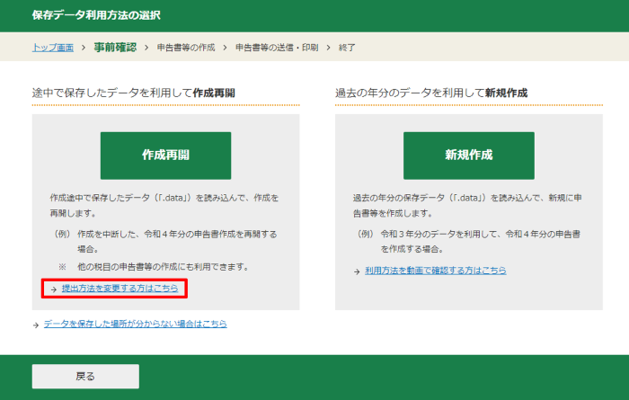Select the 申告書等の作成 breadcrumb step
Viewport: 629px width, 400px height.
coord(186,47)
